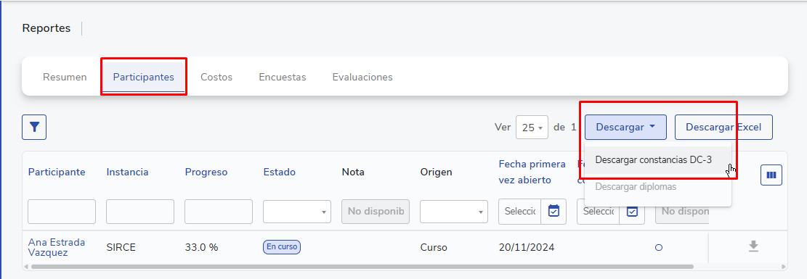Click the horizontal table scrollbar
The height and width of the screenshot is (279, 807).
click(362, 267)
